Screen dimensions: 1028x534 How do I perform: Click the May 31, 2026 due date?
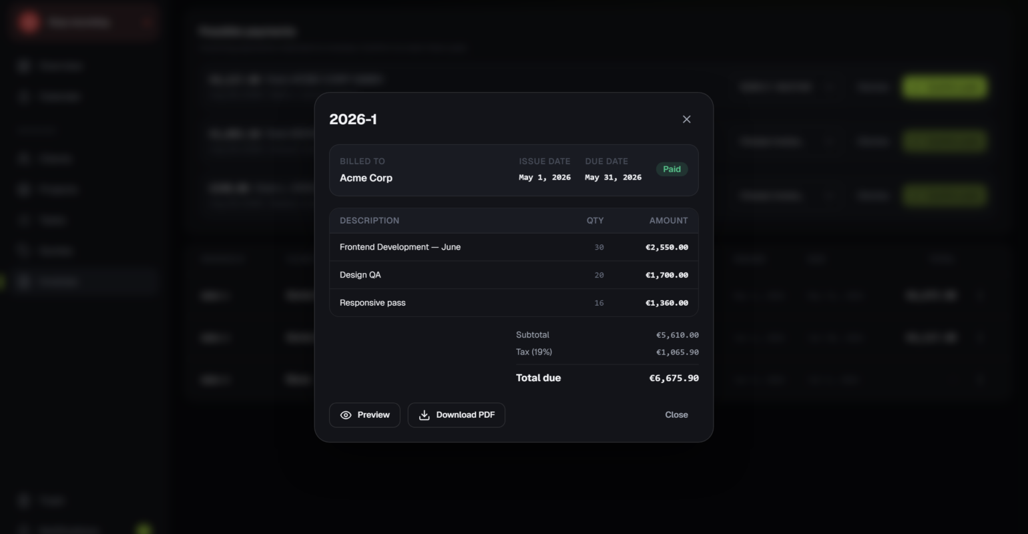[x=613, y=178]
